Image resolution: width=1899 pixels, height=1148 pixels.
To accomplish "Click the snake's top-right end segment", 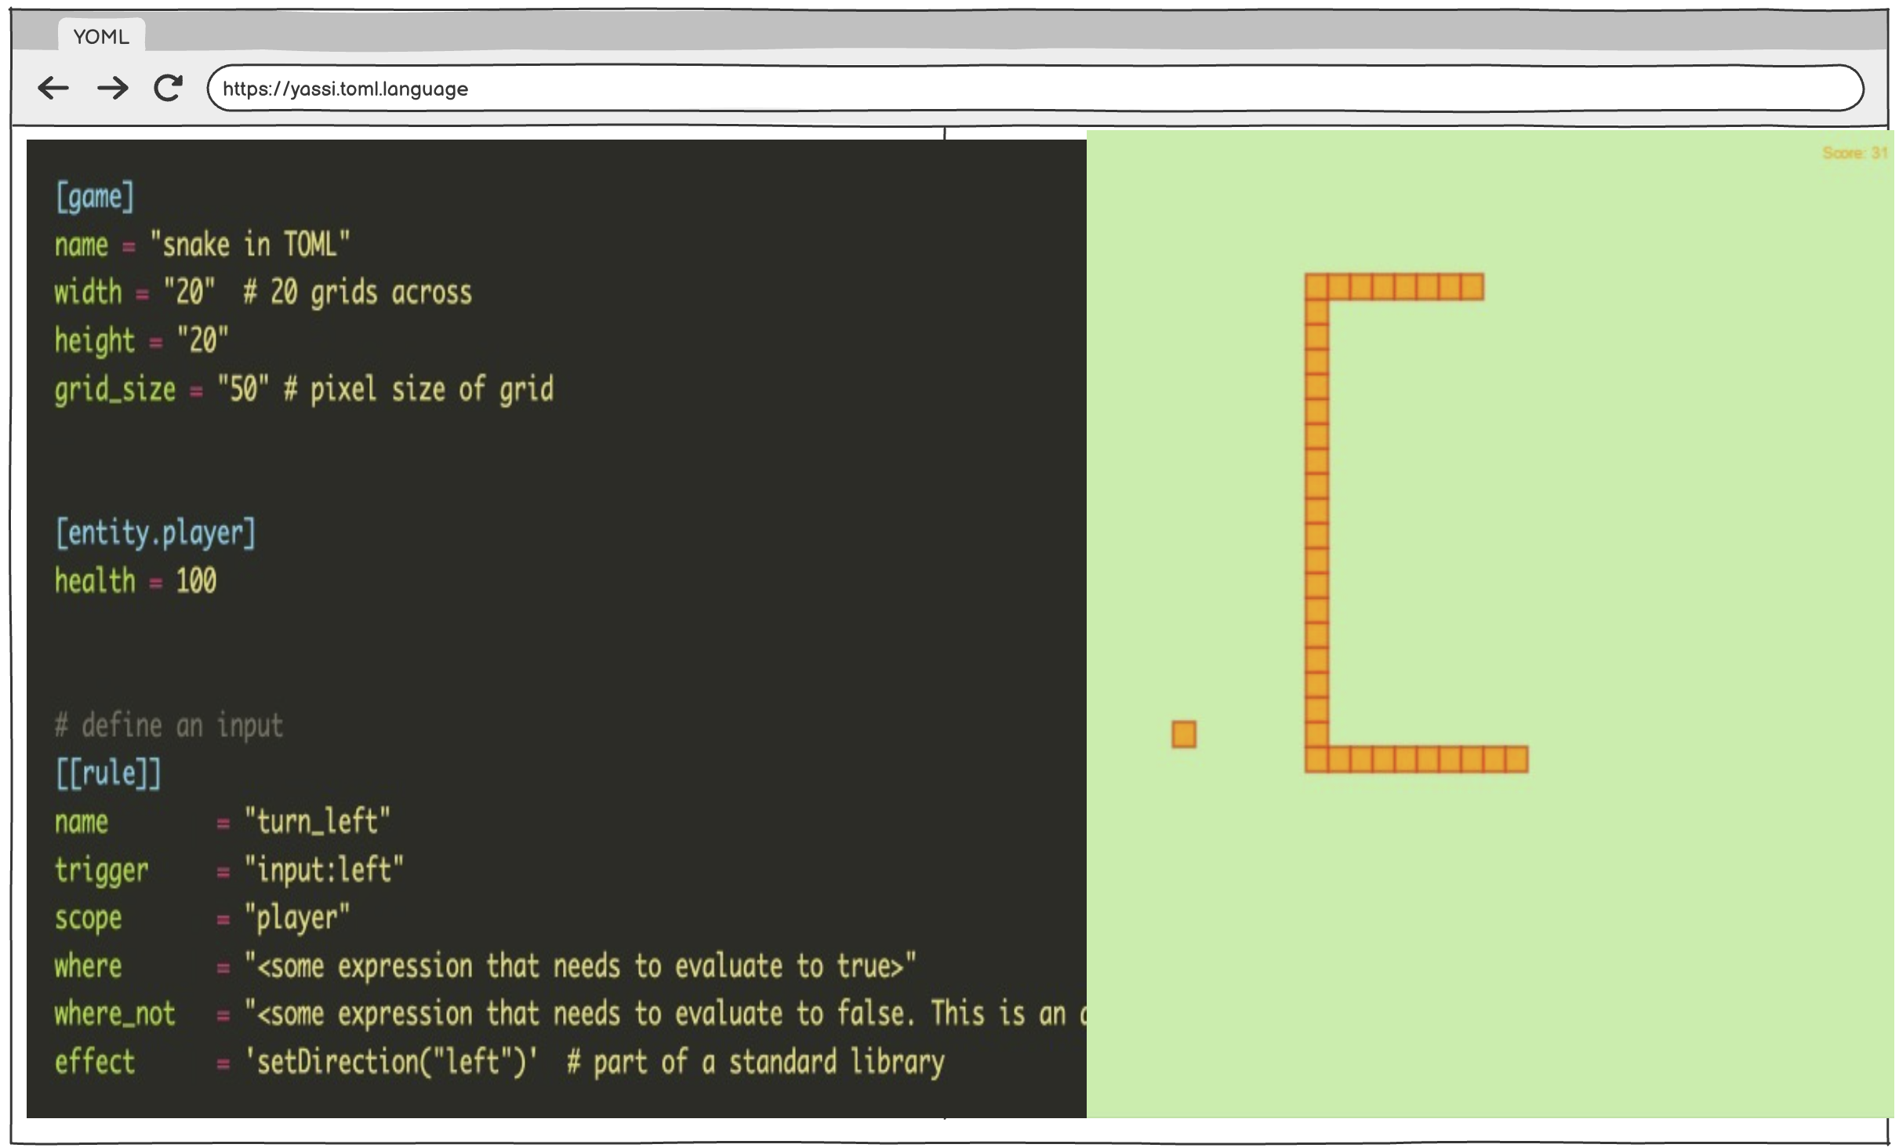I will click(1472, 287).
